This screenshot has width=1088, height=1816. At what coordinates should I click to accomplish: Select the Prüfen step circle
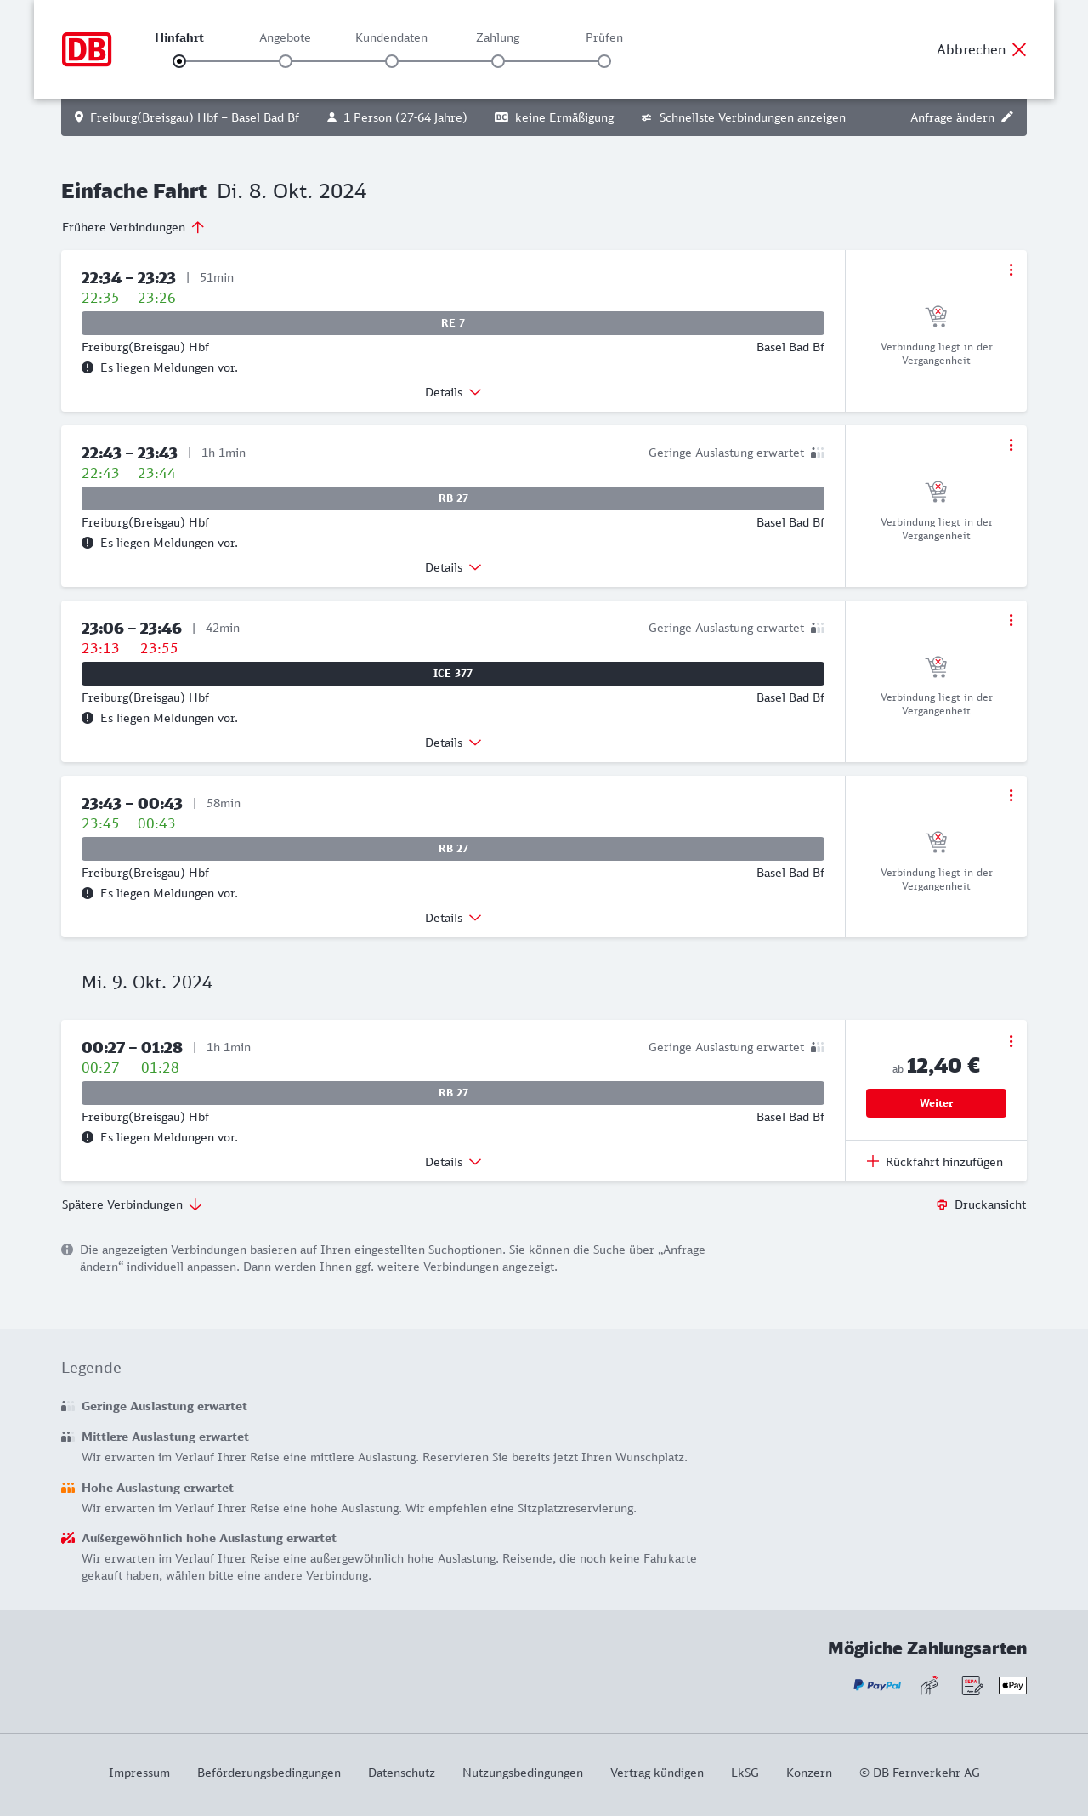(604, 61)
